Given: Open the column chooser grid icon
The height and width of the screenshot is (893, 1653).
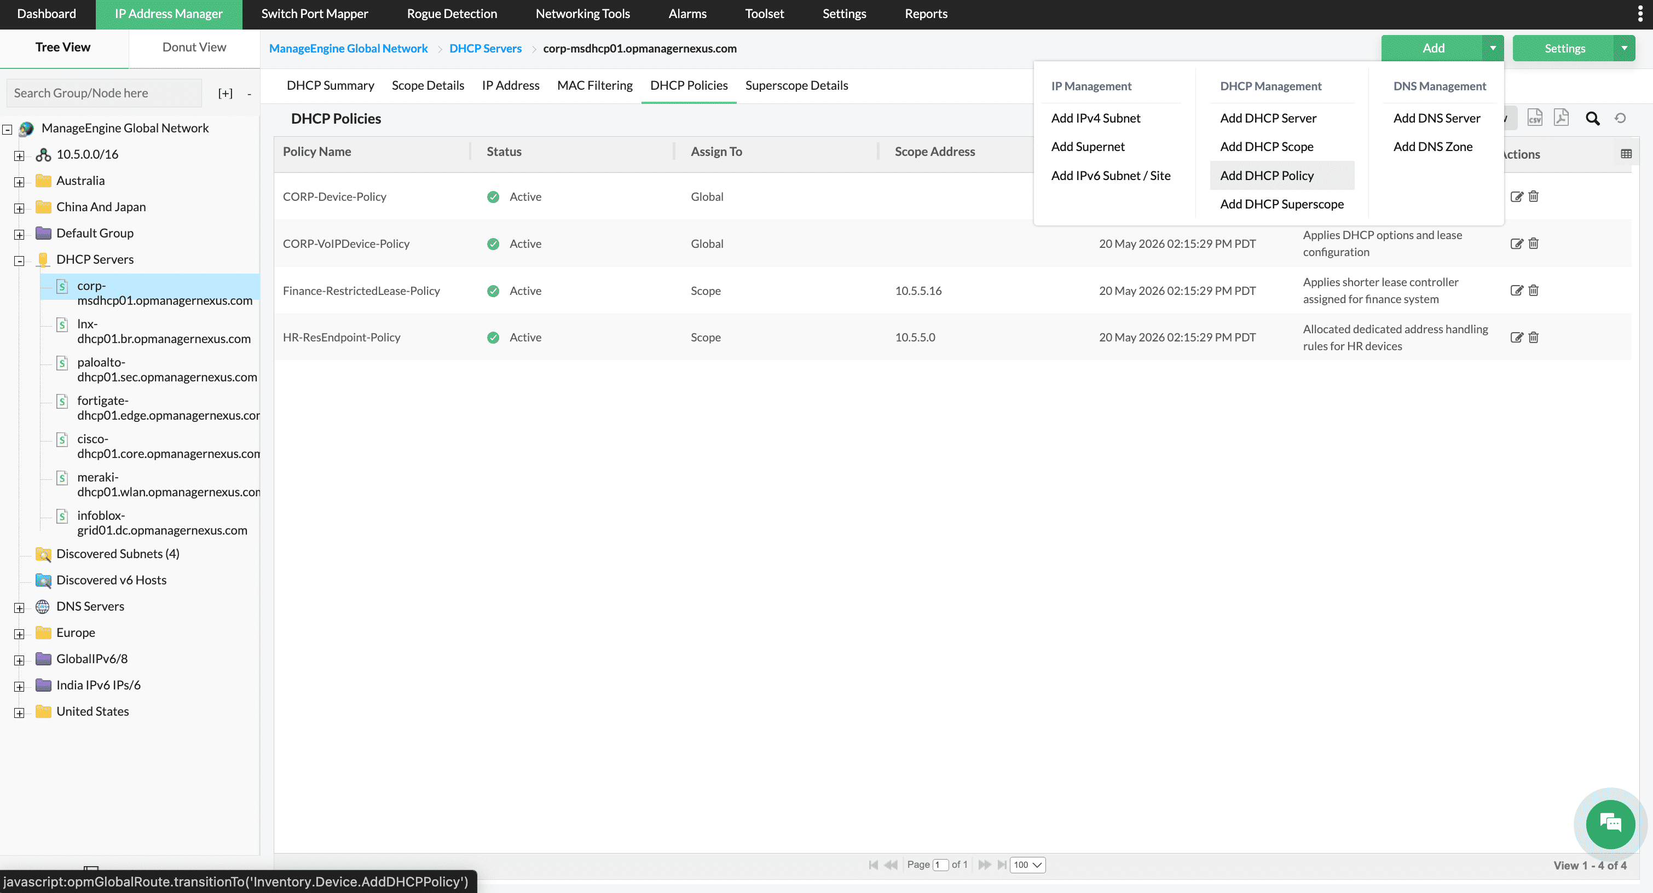Looking at the screenshot, I should coord(1626,154).
